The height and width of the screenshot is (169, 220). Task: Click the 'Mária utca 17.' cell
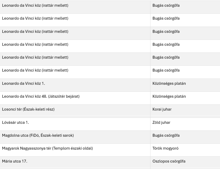click(15, 161)
